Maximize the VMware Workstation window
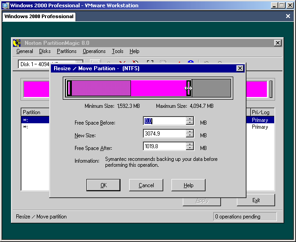 click(x=282, y=5)
